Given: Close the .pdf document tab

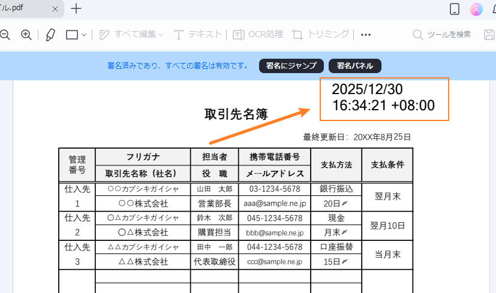Looking at the screenshot, I should tap(55, 9).
